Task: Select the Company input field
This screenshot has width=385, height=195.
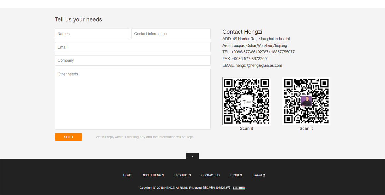Action: point(133,60)
